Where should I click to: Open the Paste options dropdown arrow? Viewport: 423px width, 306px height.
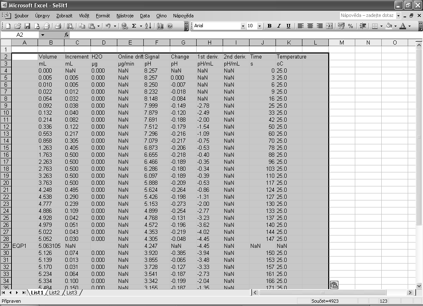click(x=98, y=26)
